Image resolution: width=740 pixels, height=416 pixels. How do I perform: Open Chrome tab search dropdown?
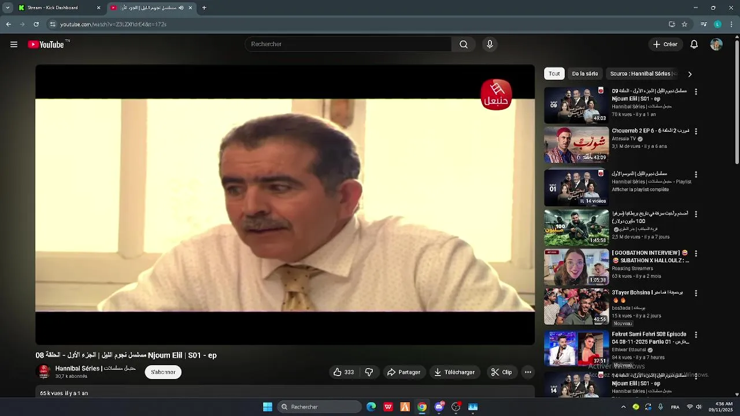click(x=8, y=8)
